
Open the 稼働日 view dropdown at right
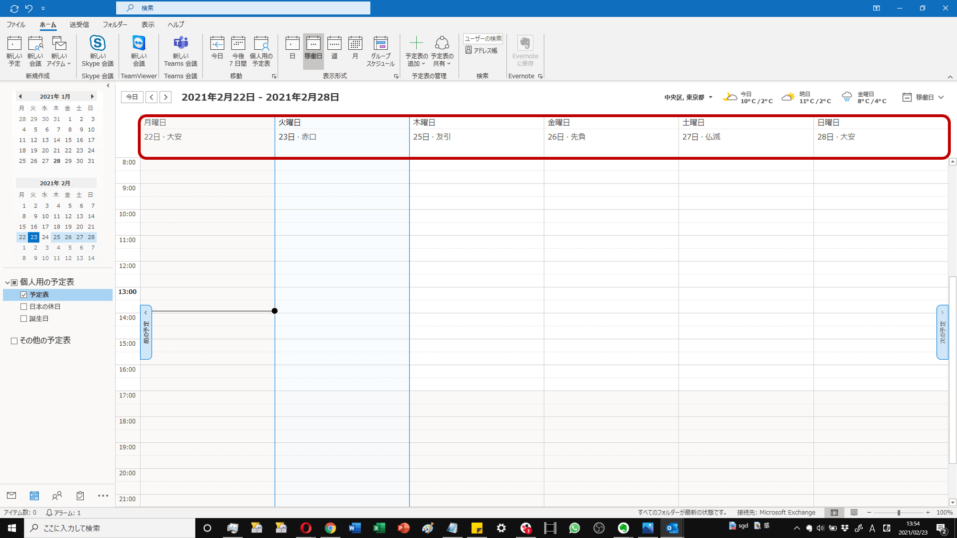coord(924,98)
